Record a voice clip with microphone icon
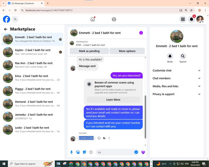 [71, 152]
